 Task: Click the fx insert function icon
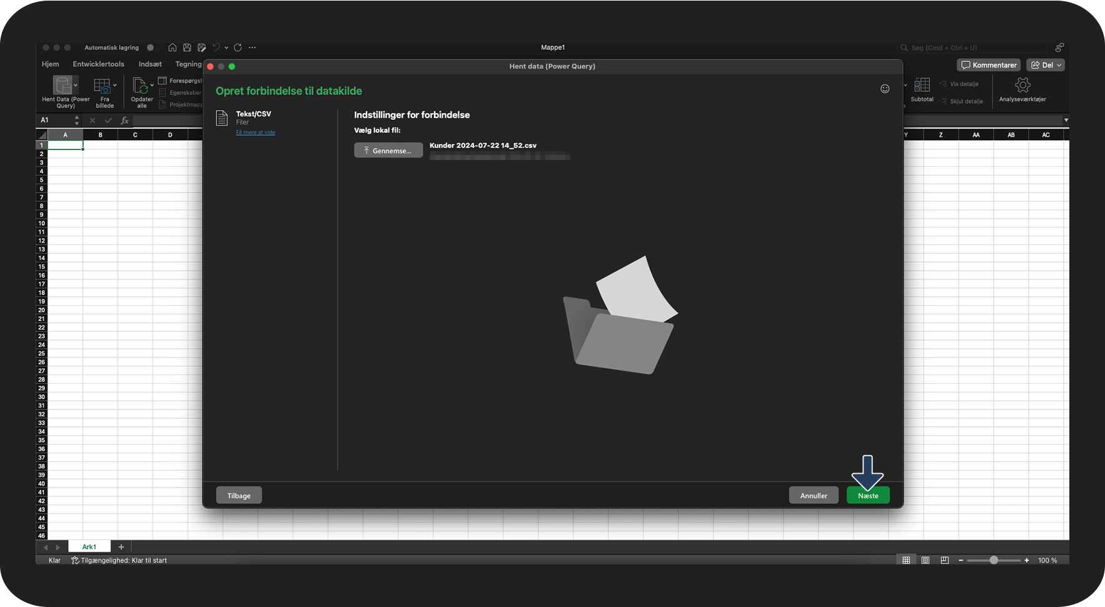pyautogui.click(x=124, y=120)
